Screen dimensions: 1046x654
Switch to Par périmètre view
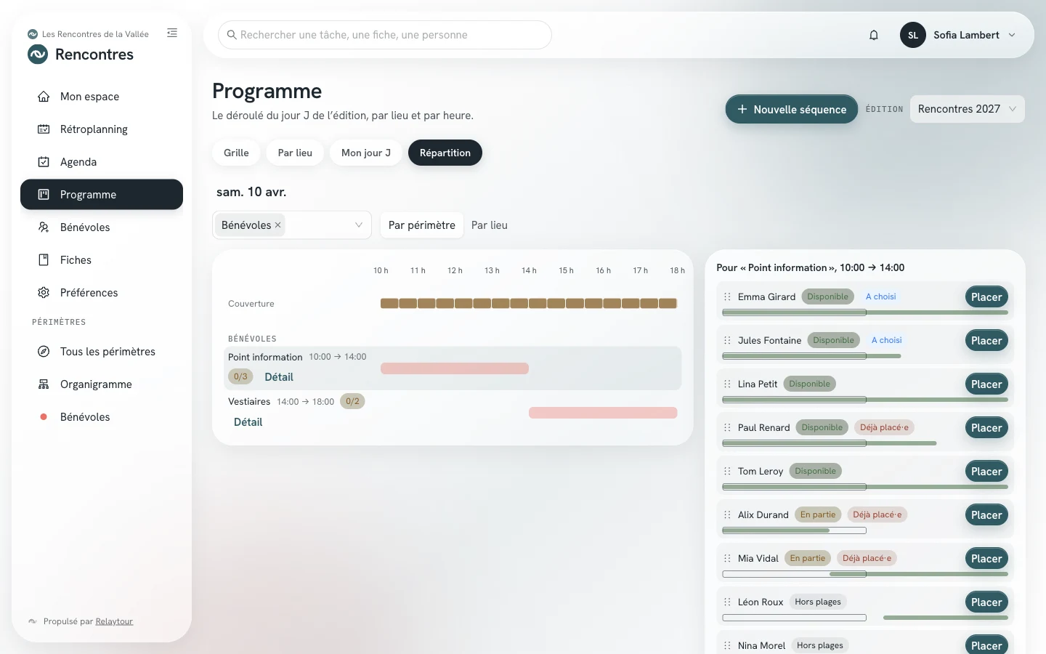coord(422,225)
